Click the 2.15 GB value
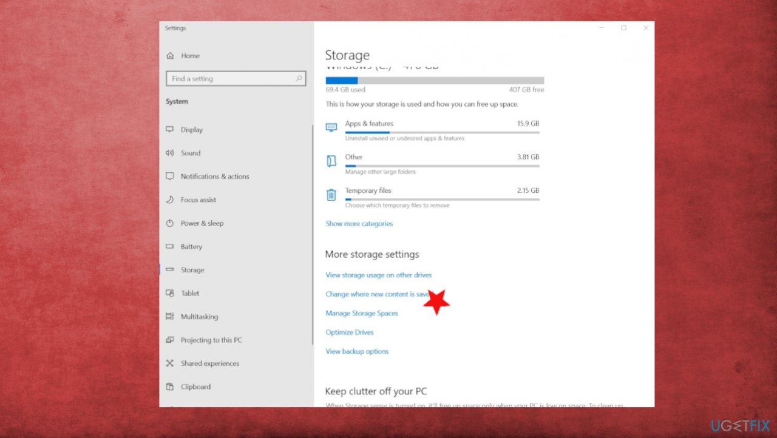 coord(528,190)
